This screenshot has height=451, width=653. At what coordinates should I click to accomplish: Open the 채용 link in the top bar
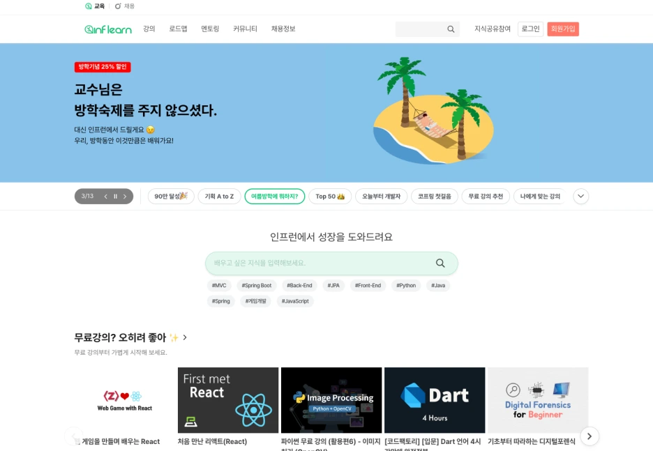click(125, 6)
